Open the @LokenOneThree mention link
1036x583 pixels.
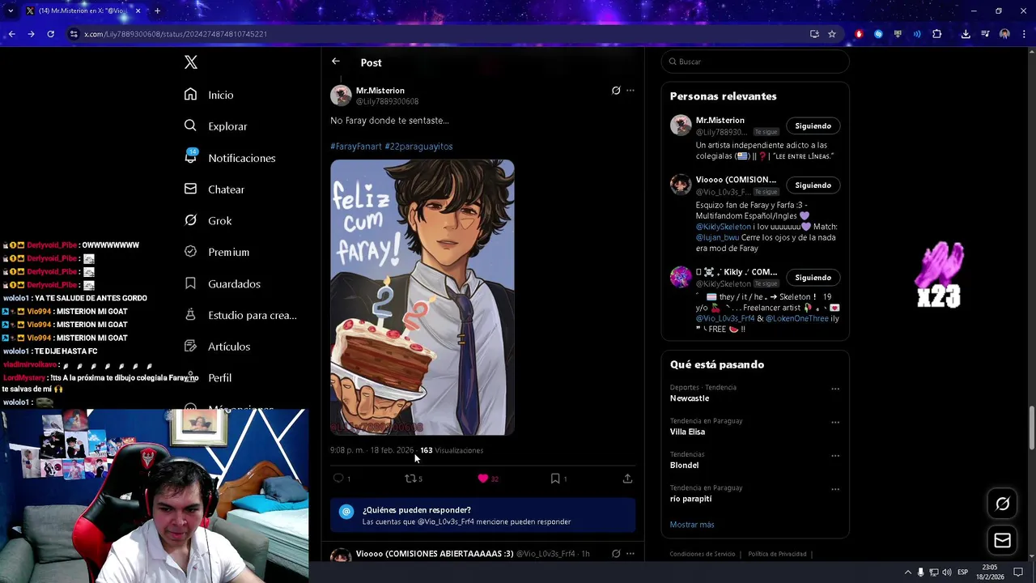tap(797, 319)
